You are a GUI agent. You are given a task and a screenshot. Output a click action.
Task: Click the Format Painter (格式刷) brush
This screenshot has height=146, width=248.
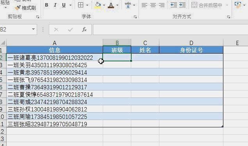(25, 8)
